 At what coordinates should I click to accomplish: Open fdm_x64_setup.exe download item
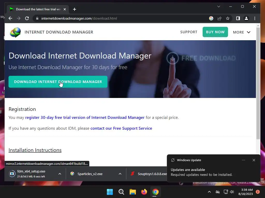tap(31, 174)
